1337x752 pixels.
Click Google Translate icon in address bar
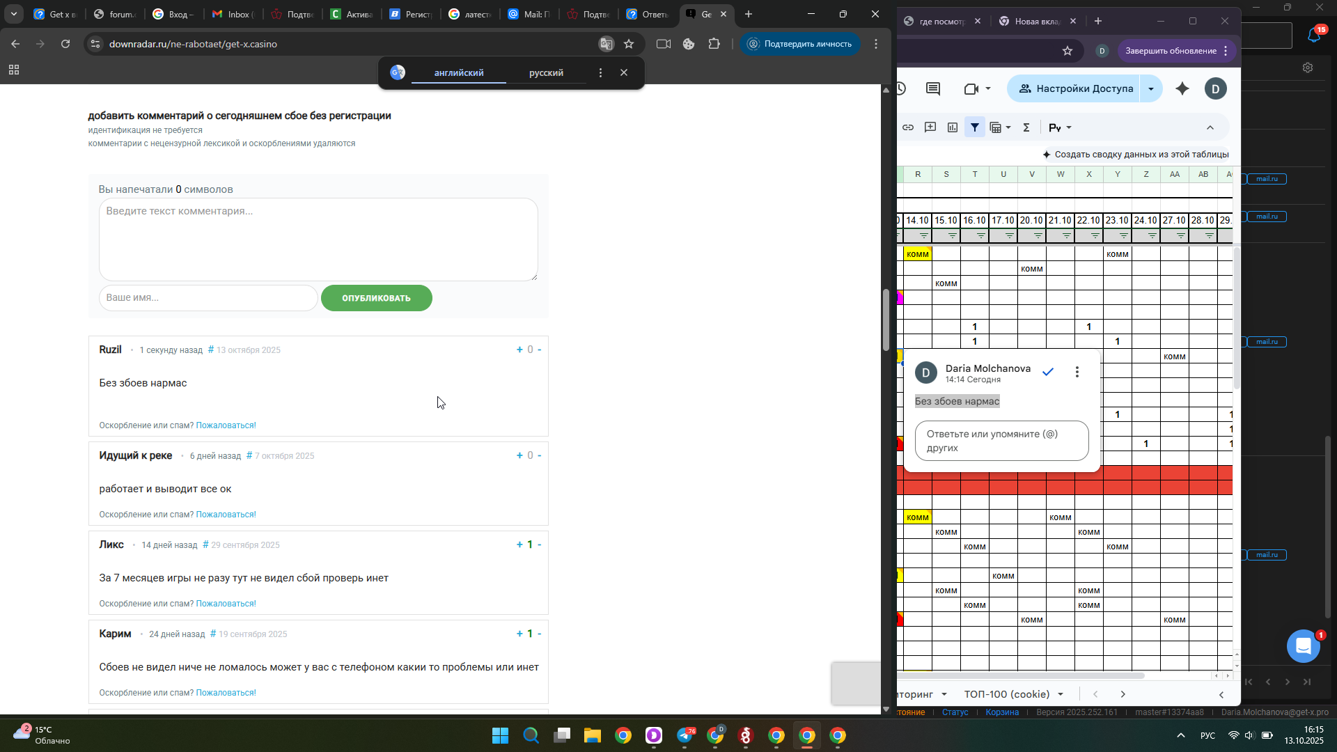tap(607, 44)
